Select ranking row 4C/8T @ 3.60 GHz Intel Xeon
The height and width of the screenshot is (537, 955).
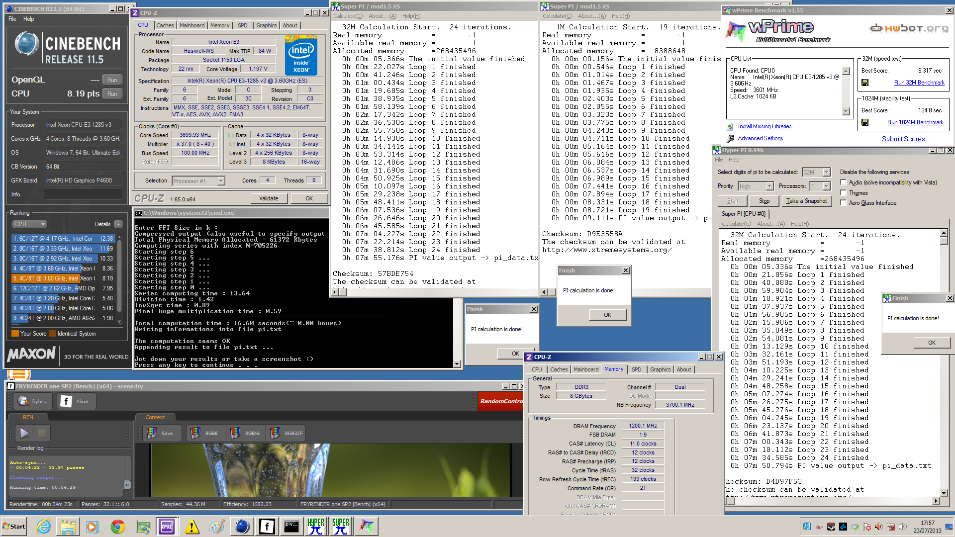pyautogui.click(x=63, y=278)
